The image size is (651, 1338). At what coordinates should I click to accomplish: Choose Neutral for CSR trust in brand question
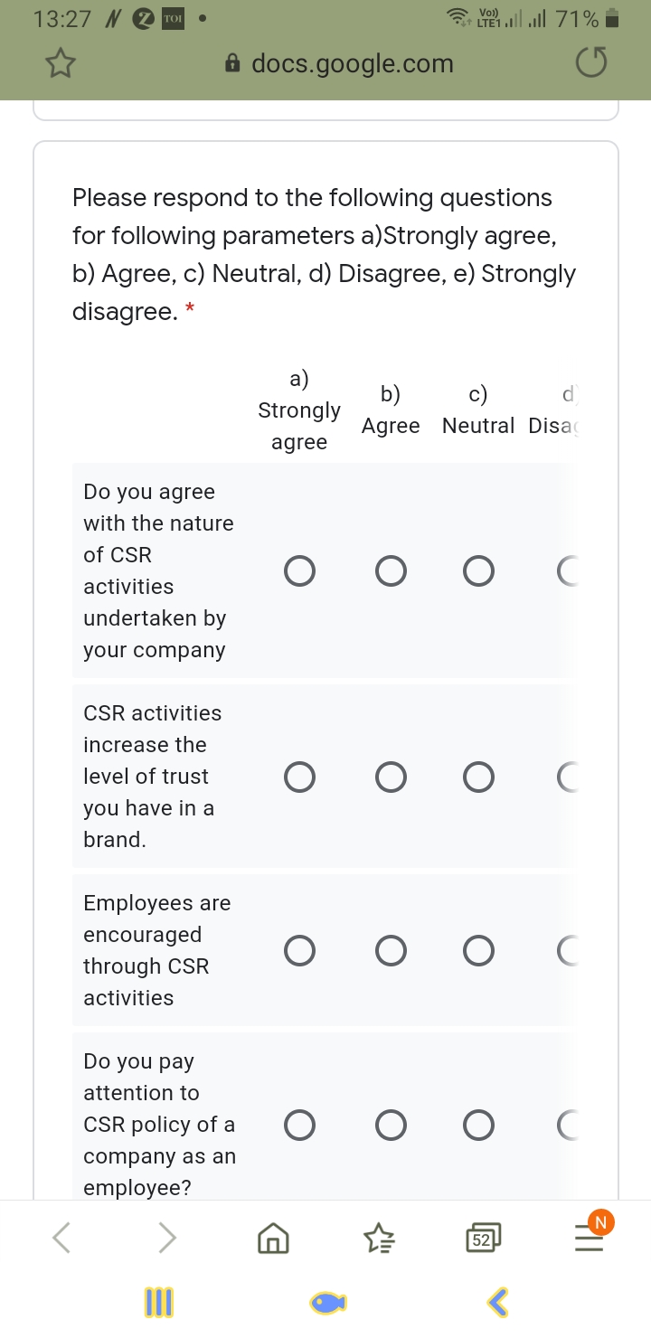click(x=478, y=777)
